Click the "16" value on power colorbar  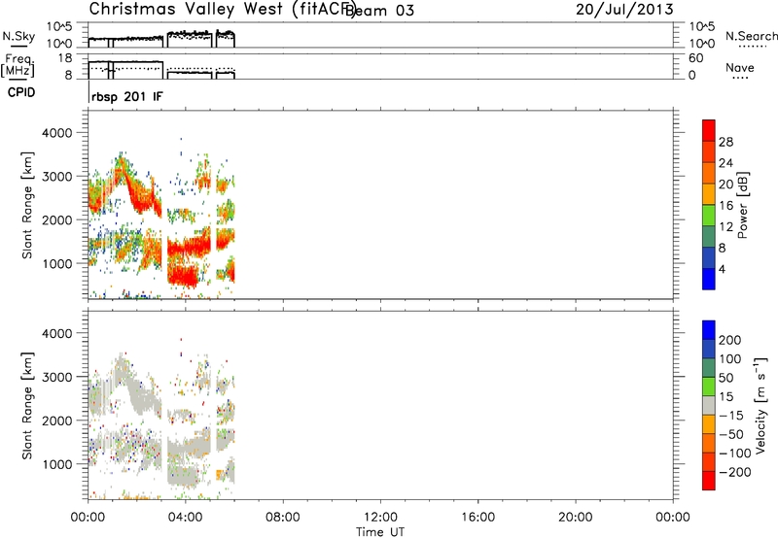(x=725, y=206)
